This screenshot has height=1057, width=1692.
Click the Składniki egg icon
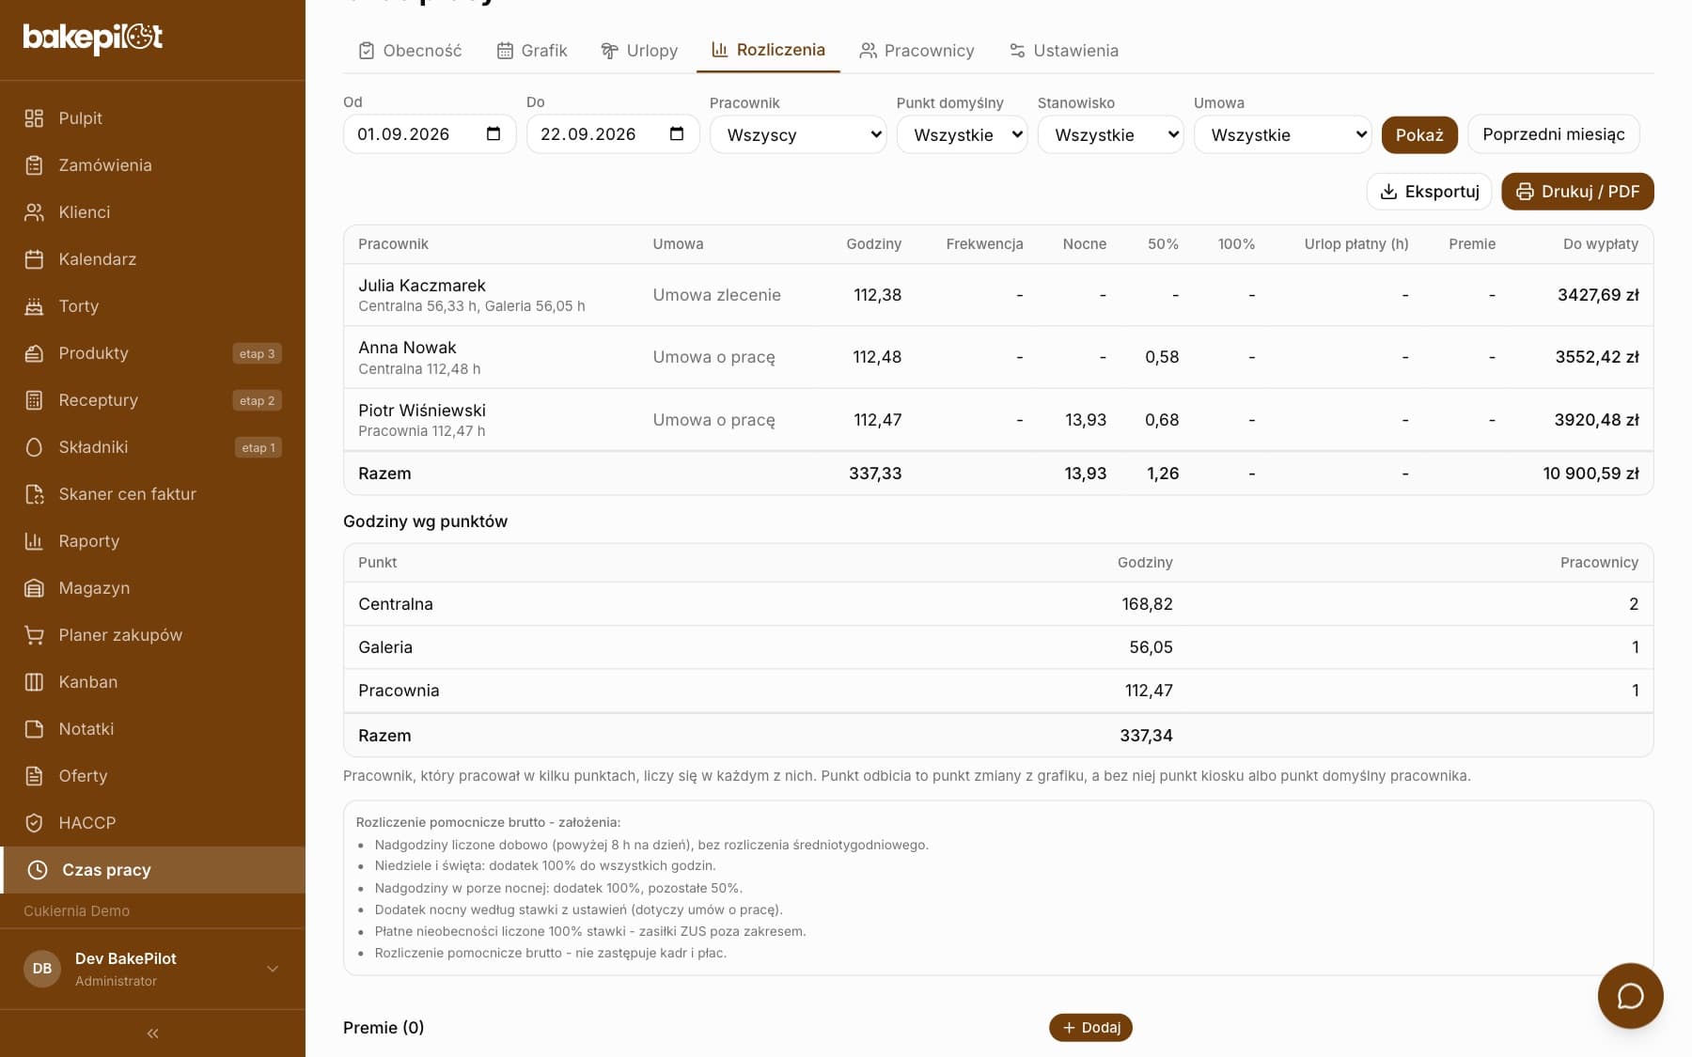(x=34, y=447)
